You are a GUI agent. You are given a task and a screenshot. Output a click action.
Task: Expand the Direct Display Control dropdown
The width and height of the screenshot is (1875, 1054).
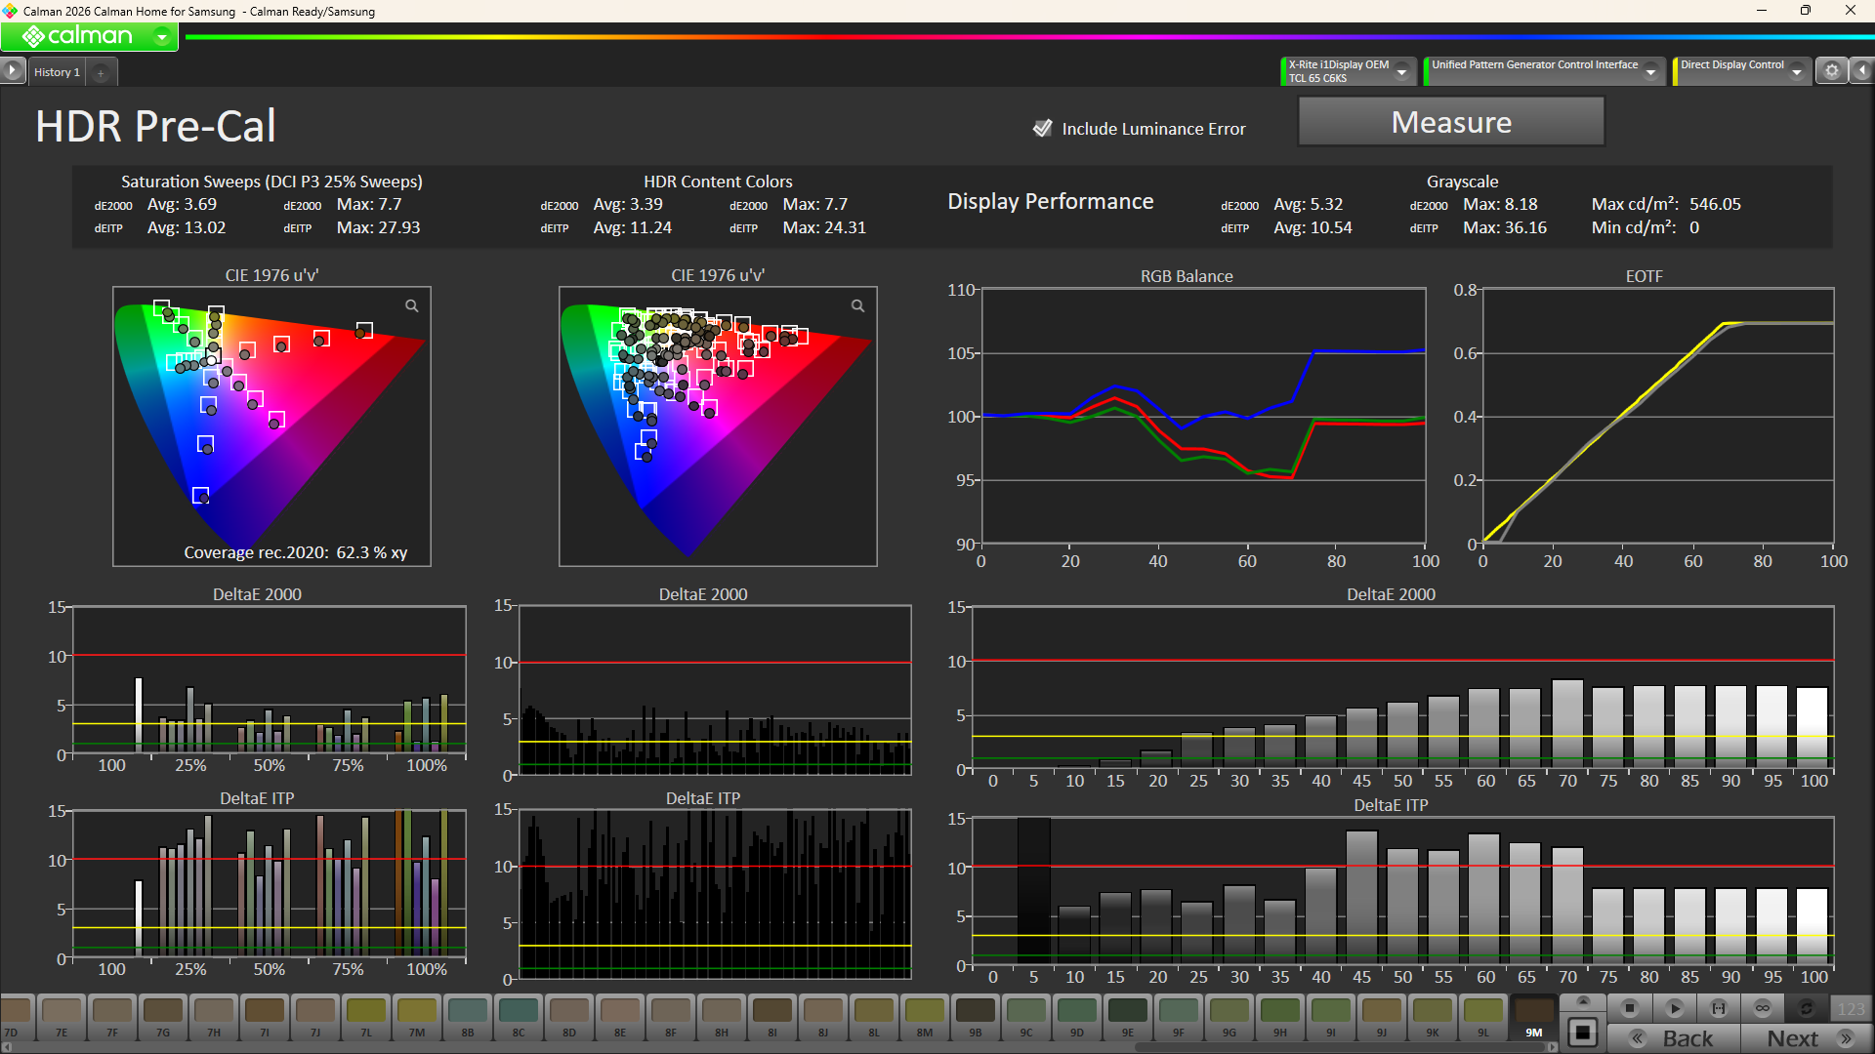pyautogui.click(x=1797, y=72)
